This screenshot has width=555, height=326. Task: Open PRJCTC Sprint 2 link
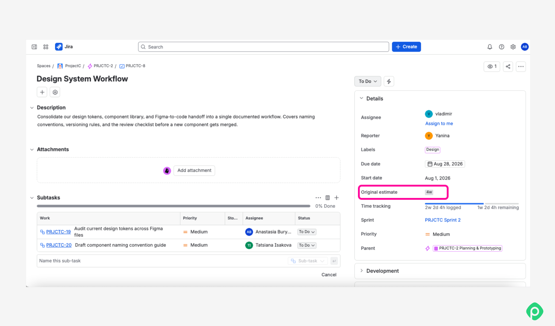(443, 220)
